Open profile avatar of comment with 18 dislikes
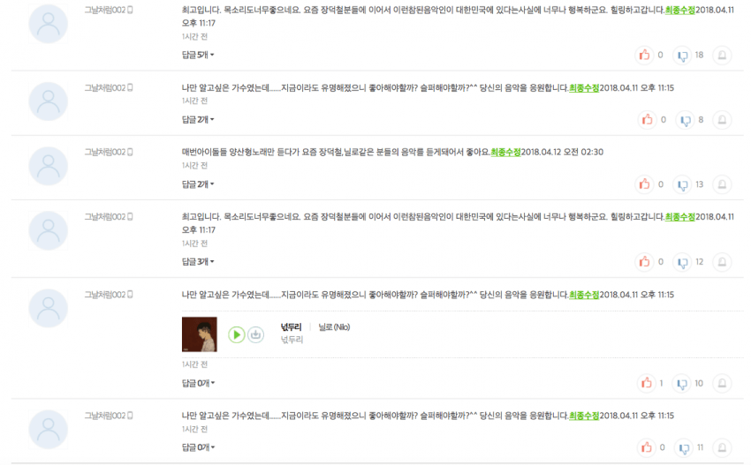 tap(49, 24)
